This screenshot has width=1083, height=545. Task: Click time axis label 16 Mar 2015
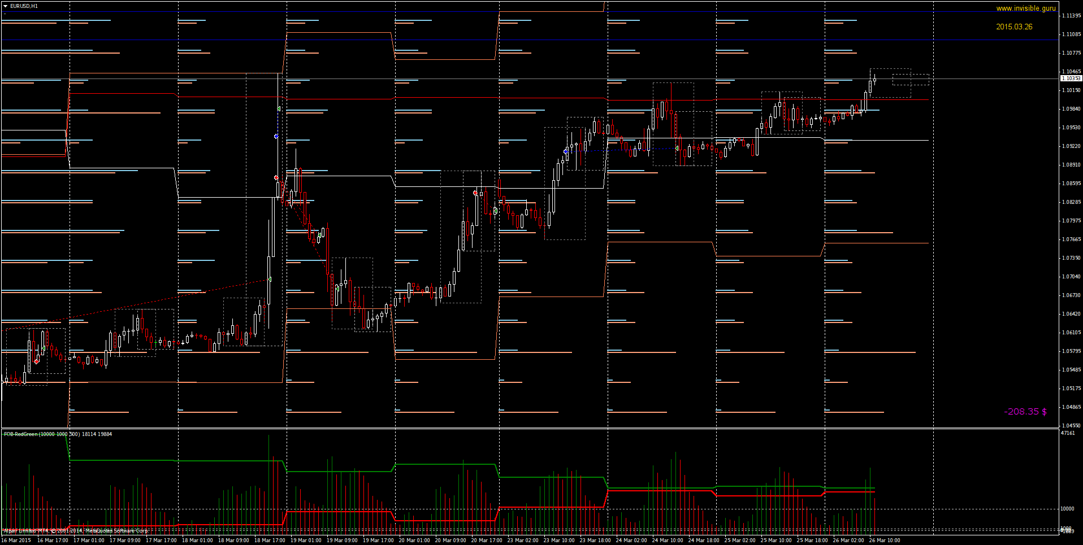16,540
